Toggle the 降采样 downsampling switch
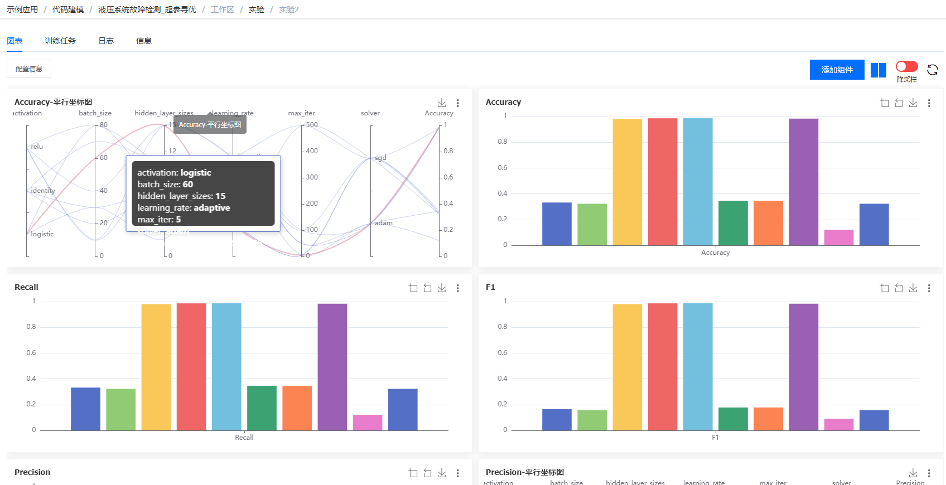The image size is (946, 485). tap(907, 66)
